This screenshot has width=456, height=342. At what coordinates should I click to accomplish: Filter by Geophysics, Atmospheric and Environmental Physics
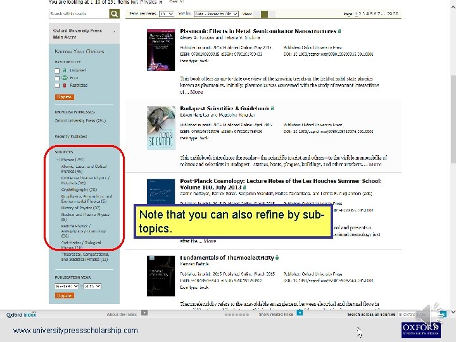pyautogui.click(x=87, y=199)
